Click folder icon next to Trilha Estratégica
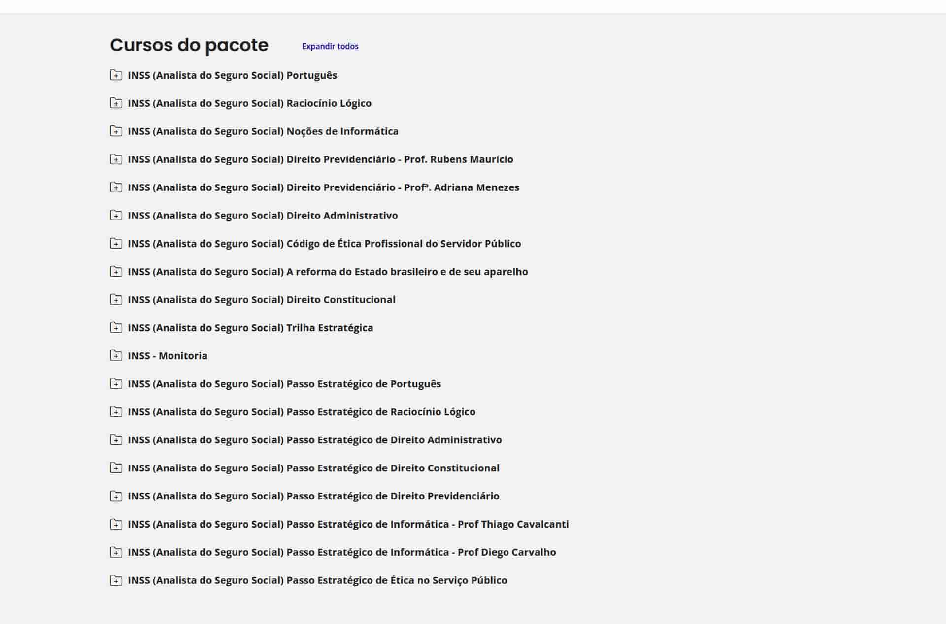 point(116,328)
